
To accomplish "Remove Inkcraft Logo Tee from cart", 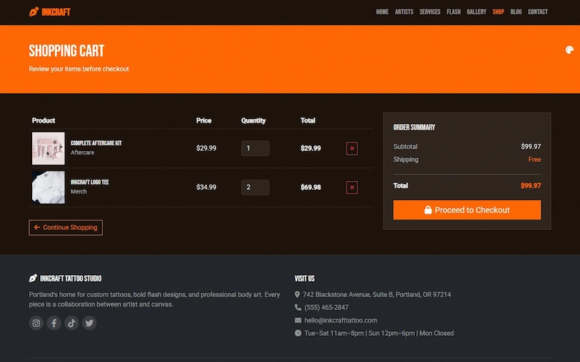I will point(352,188).
